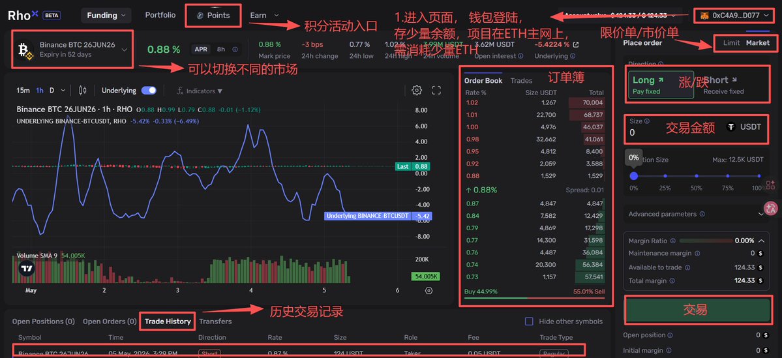Set position size slider to 25%
The height and width of the screenshot is (358, 782).
click(x=665, y=176)
